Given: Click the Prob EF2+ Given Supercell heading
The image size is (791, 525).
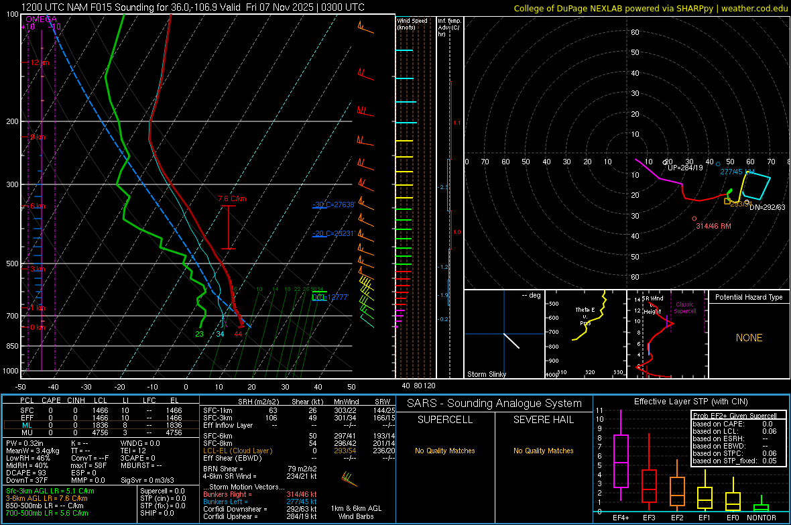Looking at the screenshot, I should pos(735,416).
